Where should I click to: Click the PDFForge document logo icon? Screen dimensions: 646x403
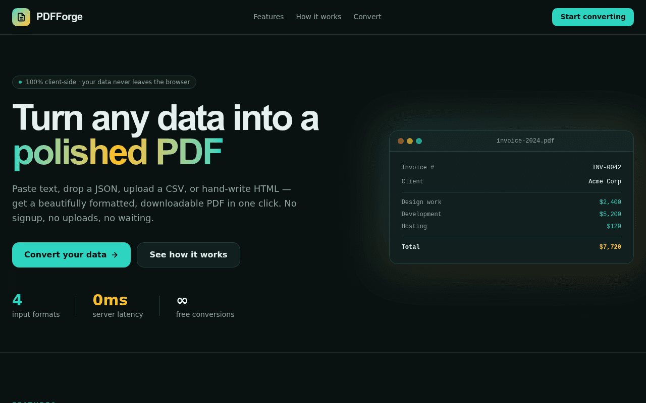21,17
